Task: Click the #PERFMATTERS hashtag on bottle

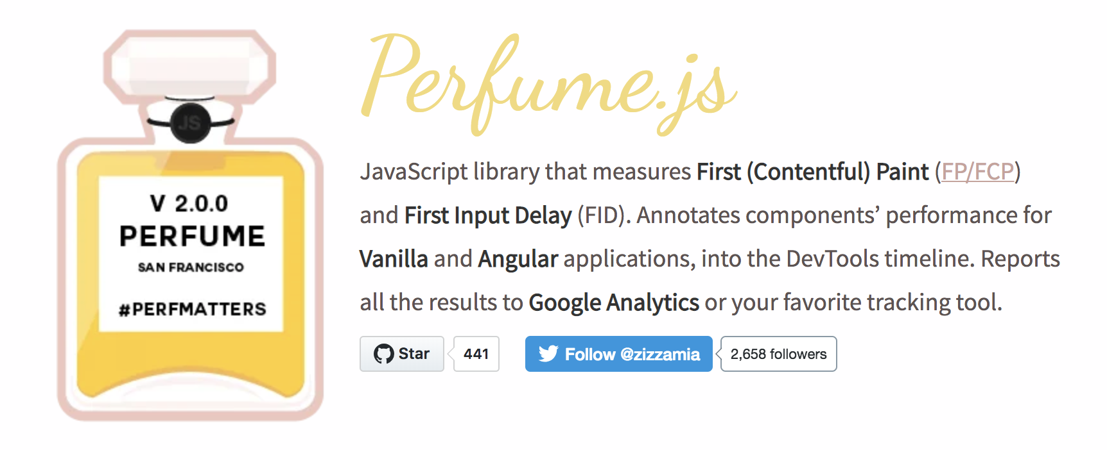Action: (192, 309)
